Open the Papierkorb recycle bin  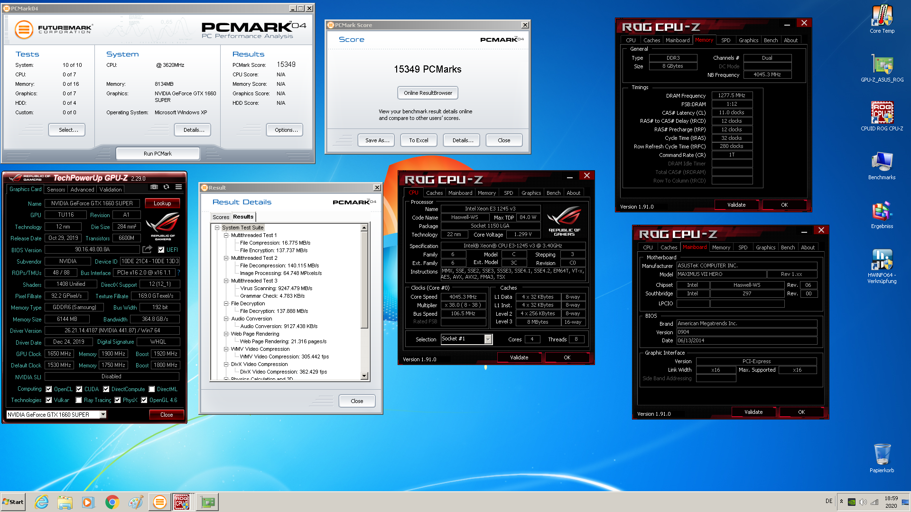[x=882, y=458]
